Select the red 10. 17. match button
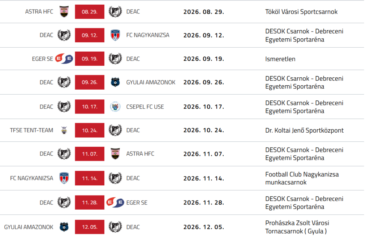Screen dimensions: 370x236 click(x=90, y=107)
